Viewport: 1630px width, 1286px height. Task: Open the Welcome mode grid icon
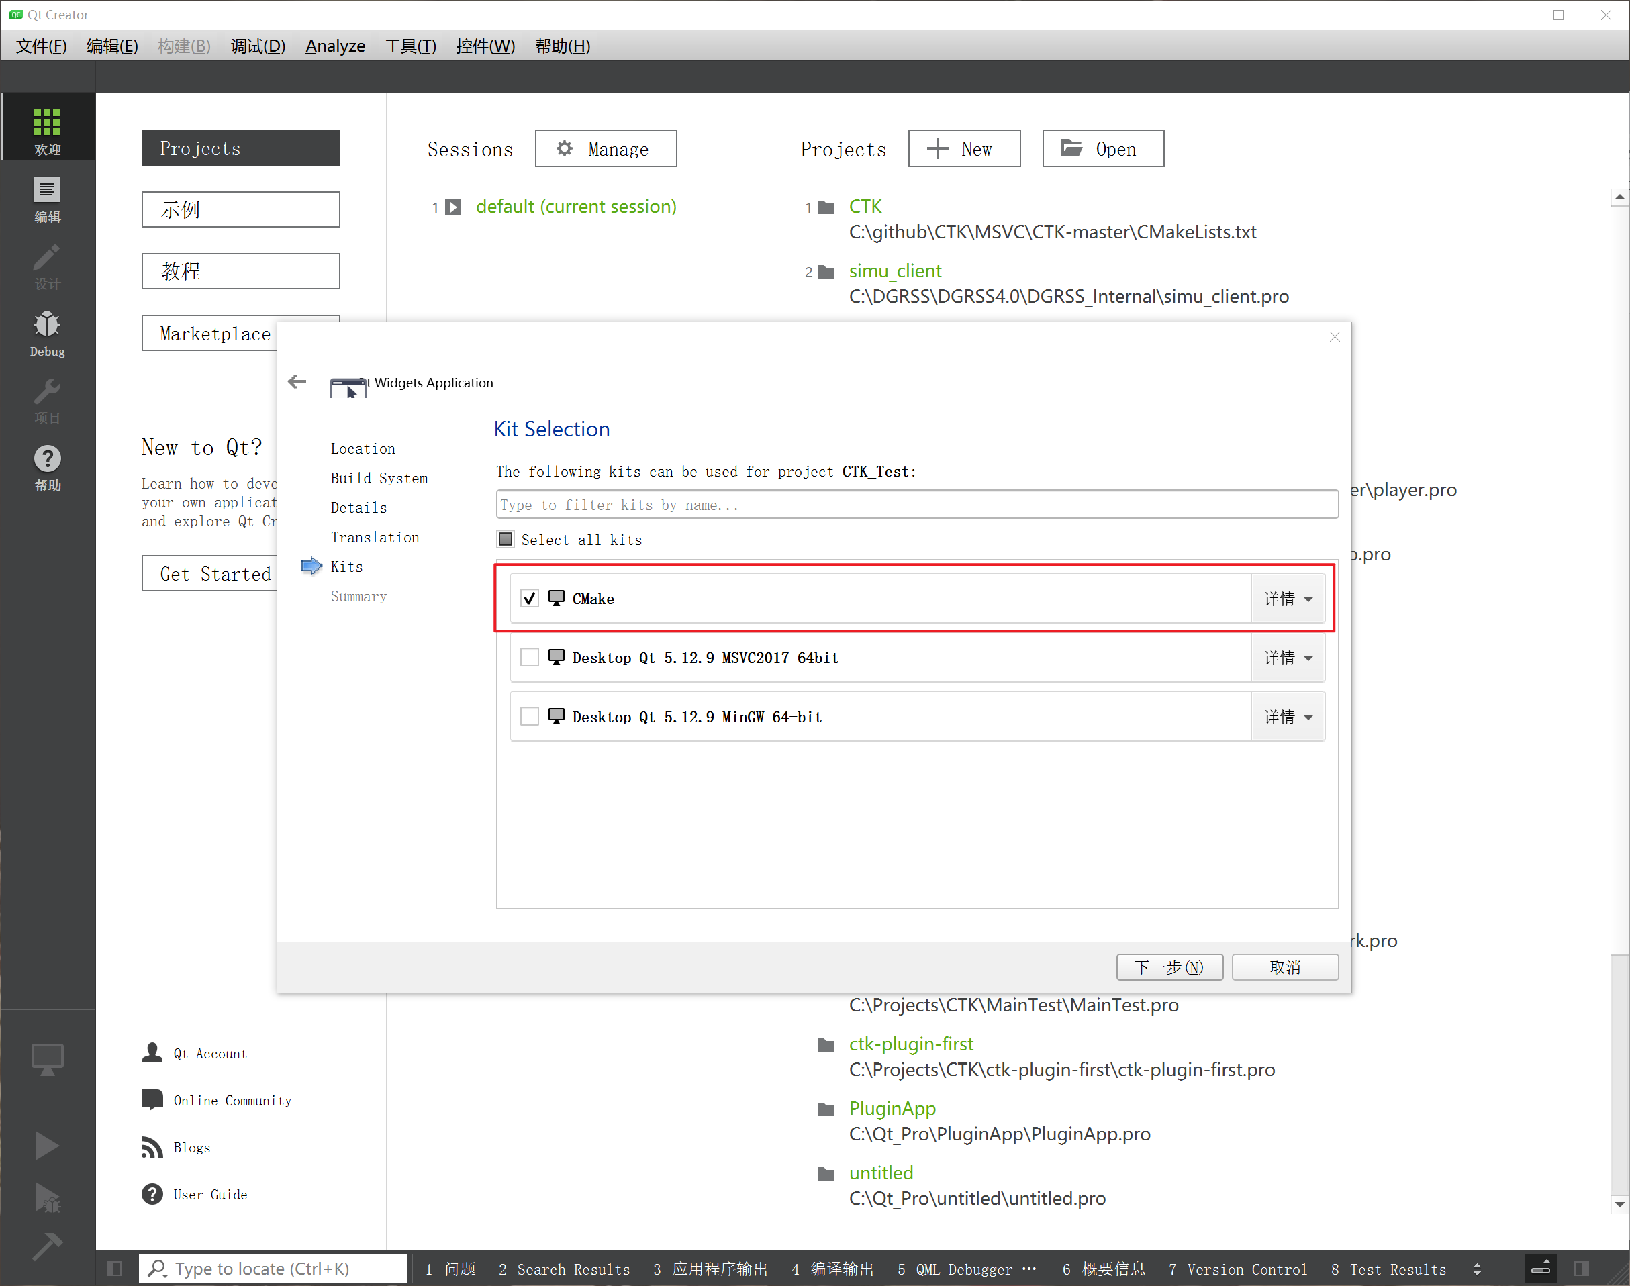47,130
